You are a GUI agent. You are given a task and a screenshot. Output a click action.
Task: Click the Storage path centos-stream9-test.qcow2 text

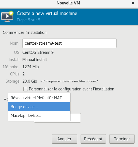[68, 81]
